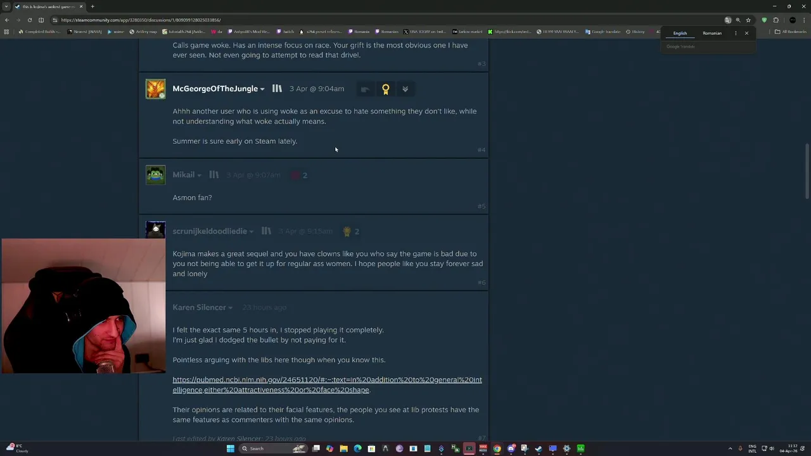Open McGeorgeOfTheJungle's avatar

155,89
